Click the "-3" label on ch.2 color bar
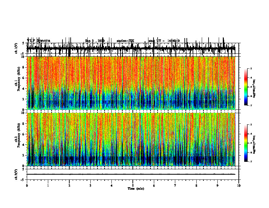 (250, 125)
